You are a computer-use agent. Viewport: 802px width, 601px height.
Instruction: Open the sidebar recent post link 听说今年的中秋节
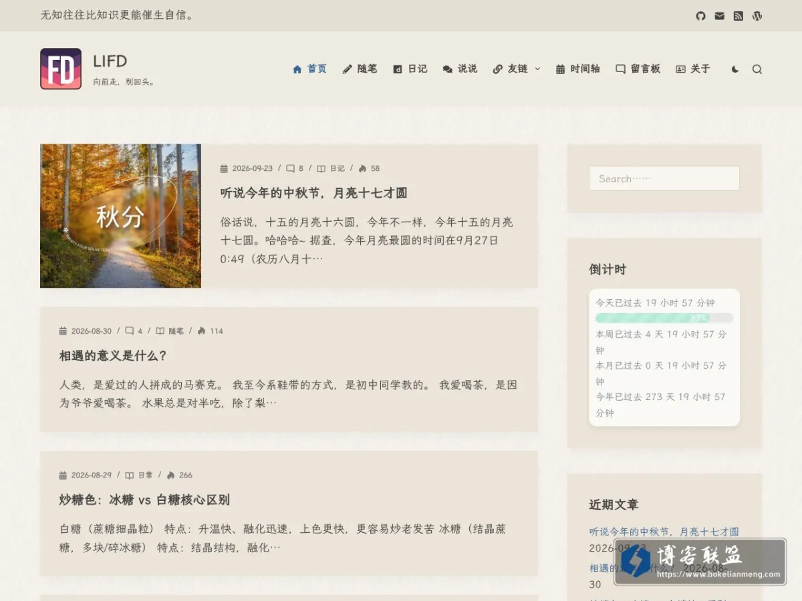[664, 532]
